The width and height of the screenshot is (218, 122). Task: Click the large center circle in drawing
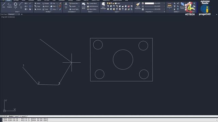tap(123, 60)
